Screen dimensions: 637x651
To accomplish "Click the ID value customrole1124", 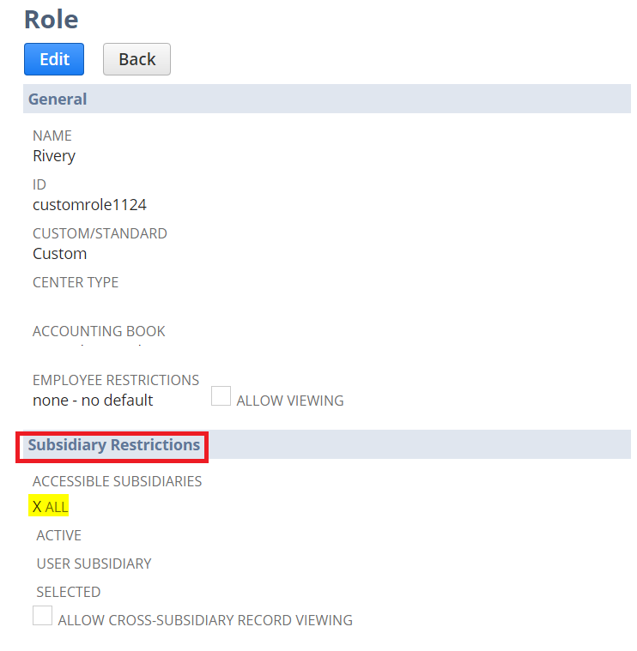I will click(89, 204).
